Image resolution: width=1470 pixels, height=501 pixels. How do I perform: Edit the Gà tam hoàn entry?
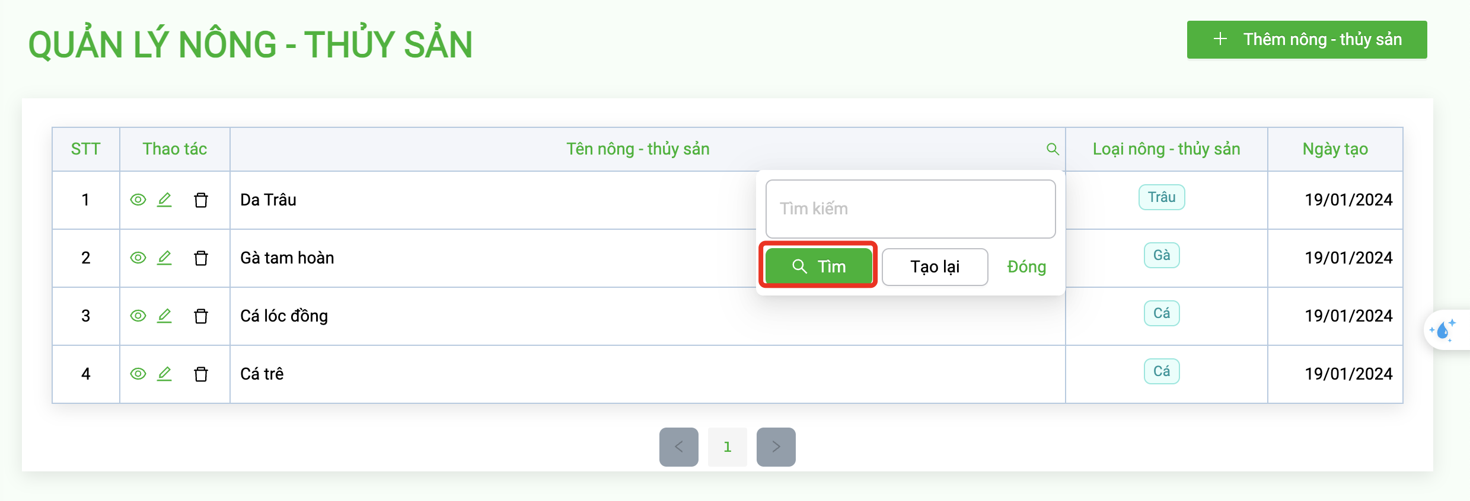(164, 258)
